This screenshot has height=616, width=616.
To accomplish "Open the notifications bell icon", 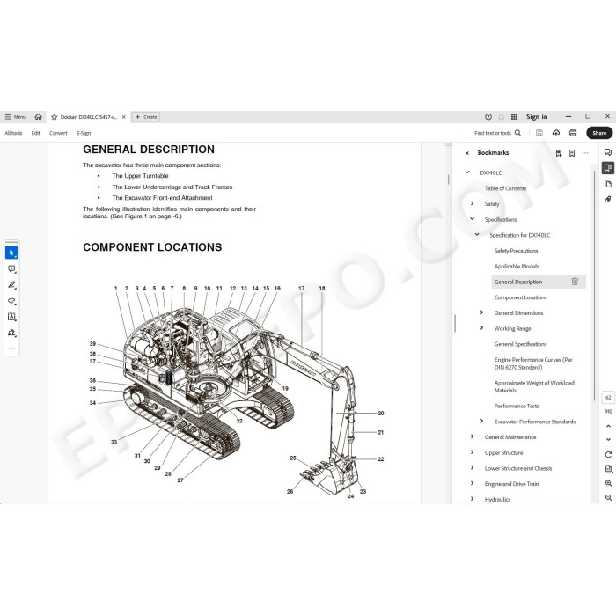I will (x=502, y=117).
